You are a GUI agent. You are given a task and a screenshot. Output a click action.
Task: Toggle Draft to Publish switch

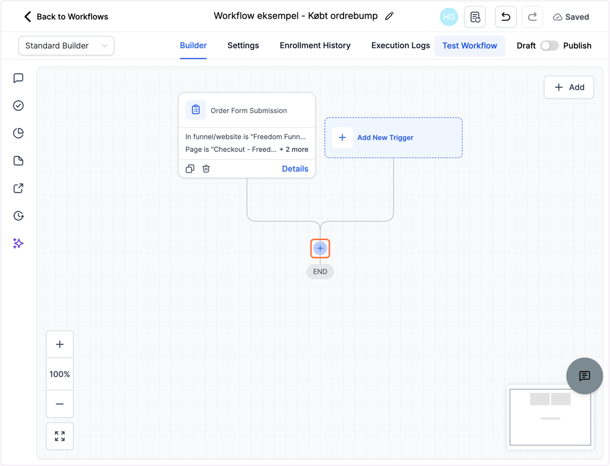549,46
